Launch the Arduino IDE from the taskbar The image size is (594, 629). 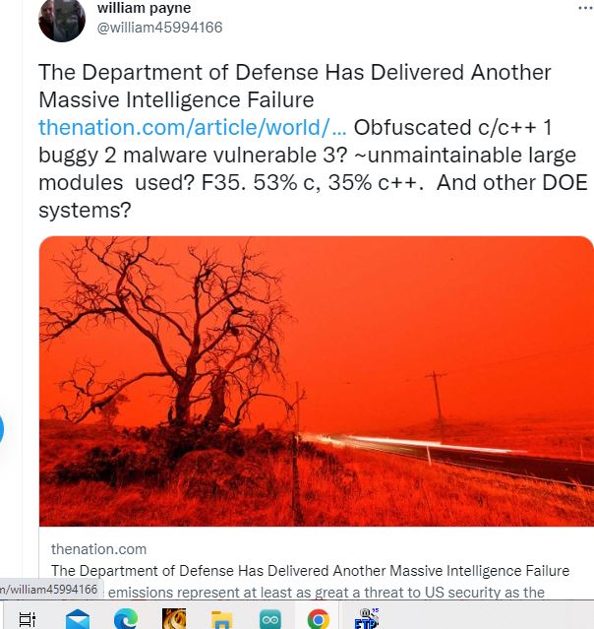[x=269, y=620]
